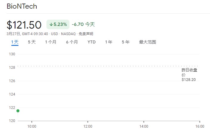Show the 最大范围 chart range

tap(147, 42)
